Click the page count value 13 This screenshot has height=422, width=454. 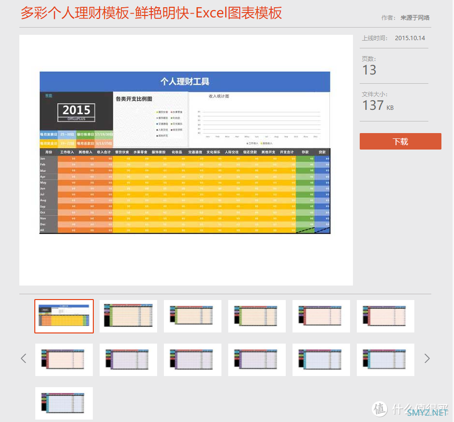tap(369, 70)
